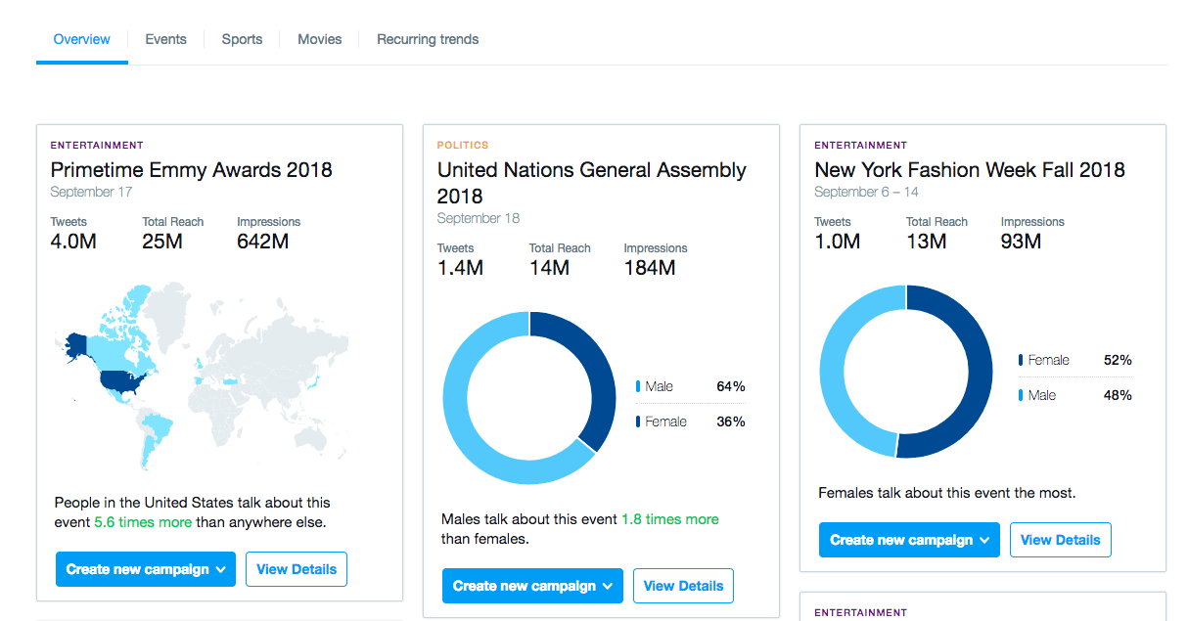This screenshot has height=621, width=1188.
Task: Click Females talk about this event the most
Action: tap(947, 493)
